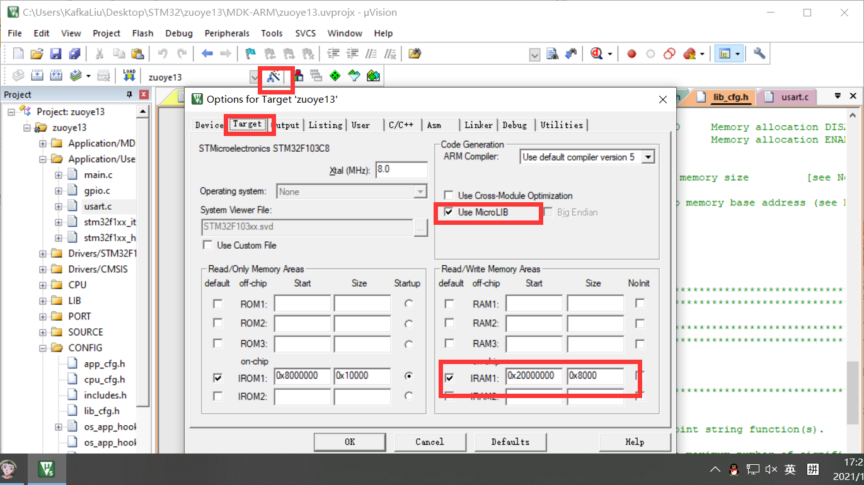This screenshot has width=864, height=485.
Task: Check the RAM1 default checkbox
Action: 449,304
